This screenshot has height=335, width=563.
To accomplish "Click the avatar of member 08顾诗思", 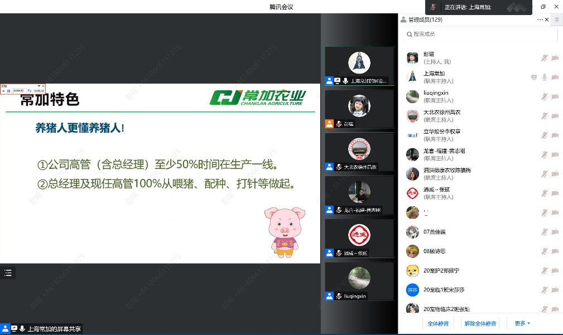I will 412,251.
